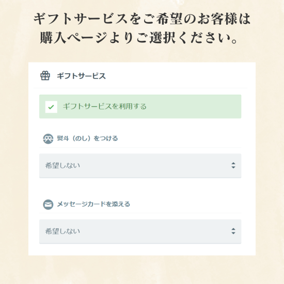
Task: Click the 熨斗（のし）をつける label
Action: coord(87,138)
